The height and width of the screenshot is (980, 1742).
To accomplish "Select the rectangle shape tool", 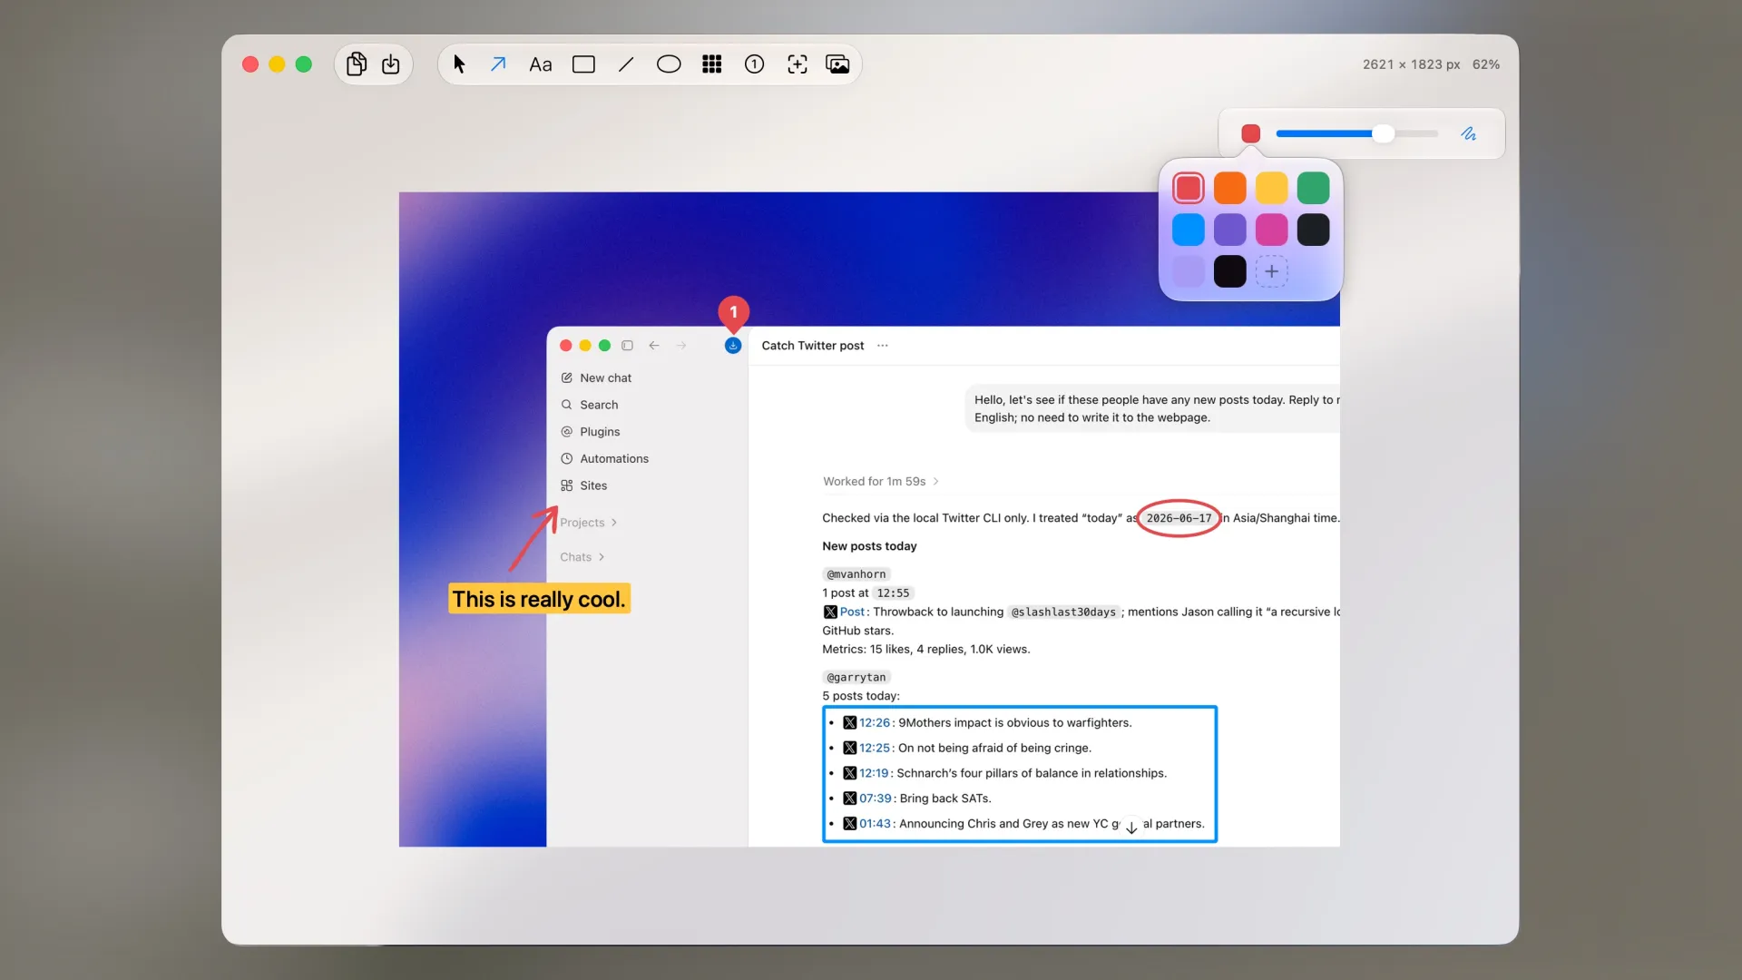I will pyautogui.click(x=583, y=64).
